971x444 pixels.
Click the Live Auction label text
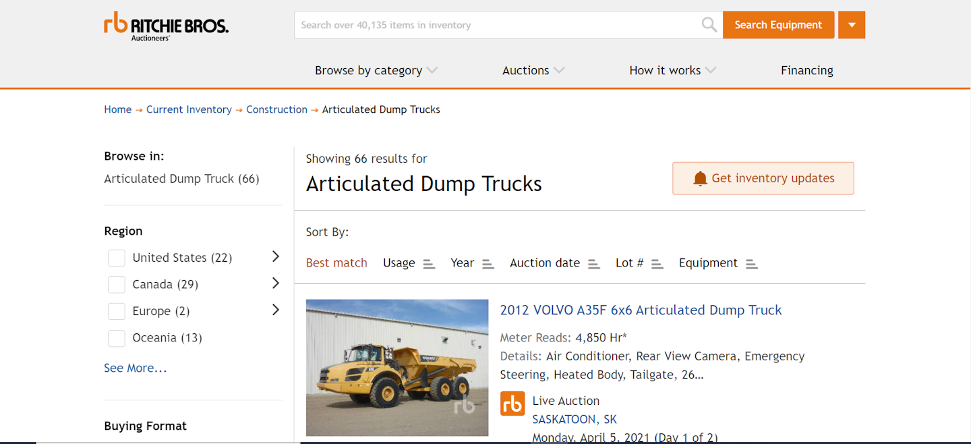coord(566,401)
